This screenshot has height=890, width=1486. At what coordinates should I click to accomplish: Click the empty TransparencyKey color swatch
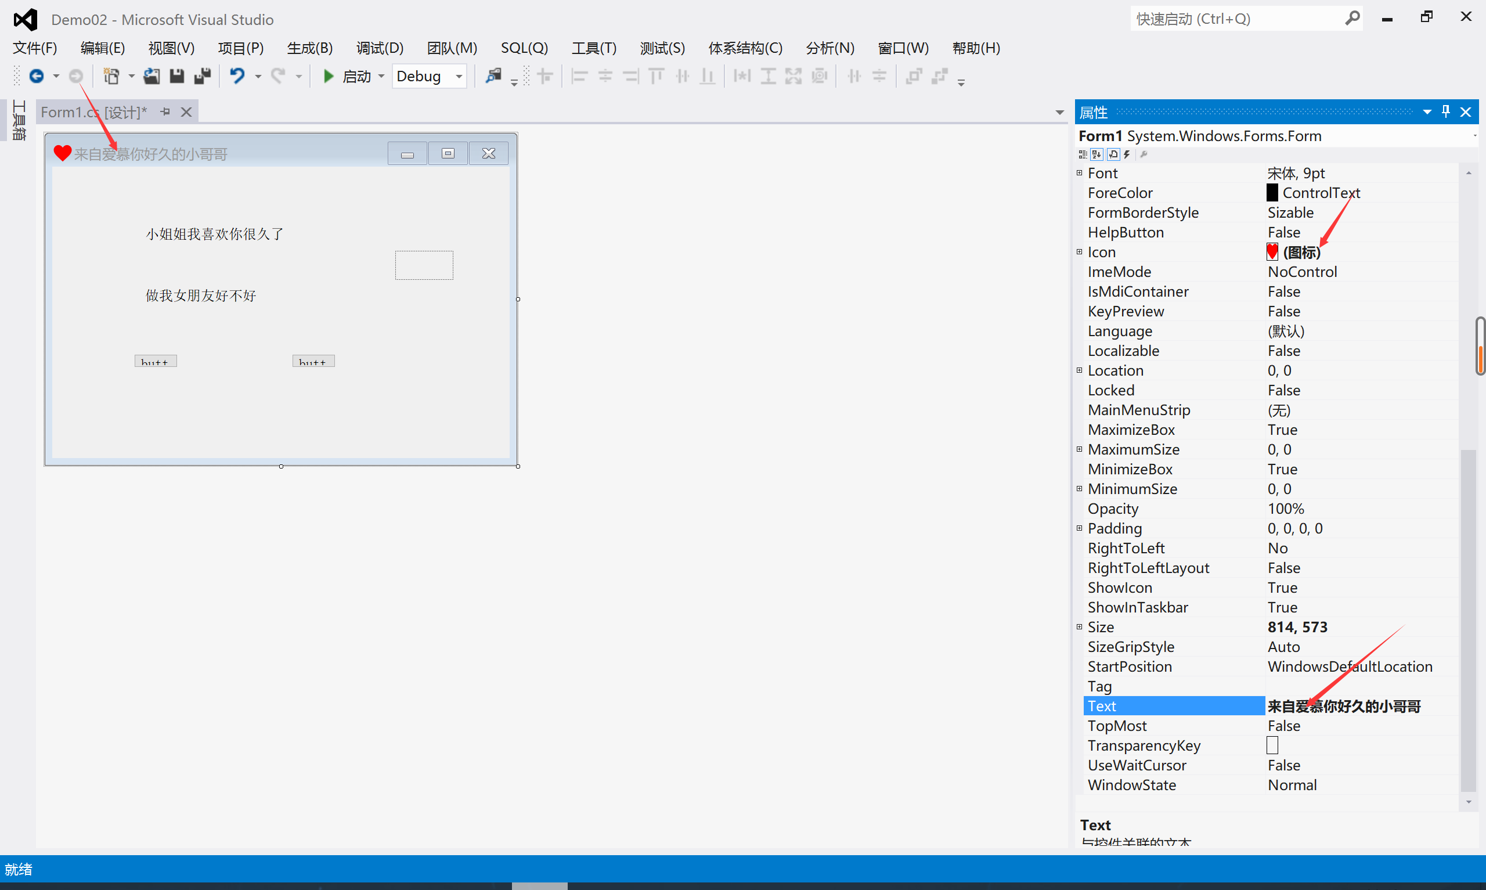(x=1272, y=745)
